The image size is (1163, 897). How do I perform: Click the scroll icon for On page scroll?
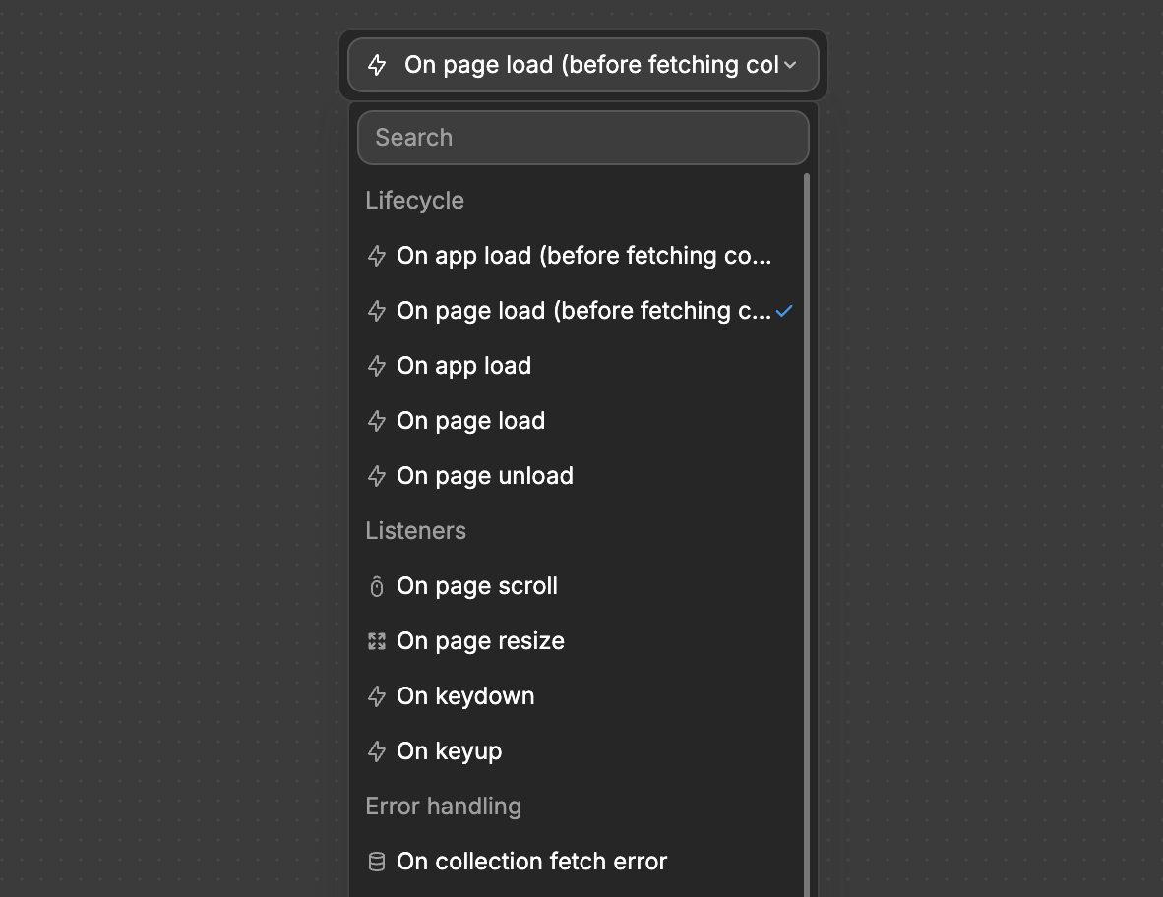pos(376,585)
